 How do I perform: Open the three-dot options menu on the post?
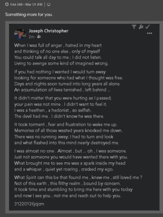pyautogui.click(x=150, y=33)
